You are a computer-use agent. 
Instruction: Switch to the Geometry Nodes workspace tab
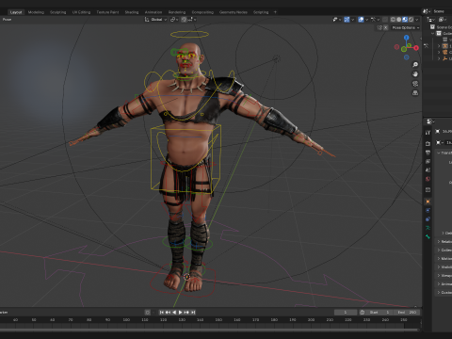pyautogui.click(x=234, y=12)
